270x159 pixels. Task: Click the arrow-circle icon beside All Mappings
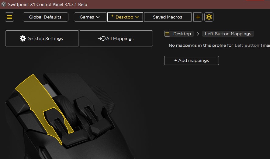(x=102, y=39)
